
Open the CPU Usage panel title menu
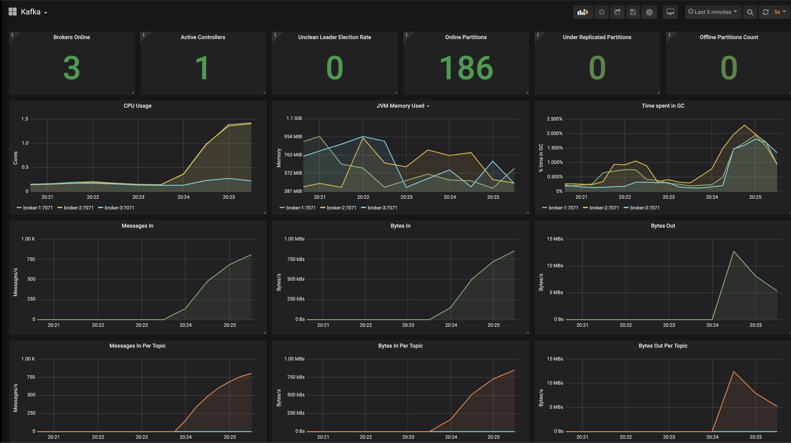(137, 106)
